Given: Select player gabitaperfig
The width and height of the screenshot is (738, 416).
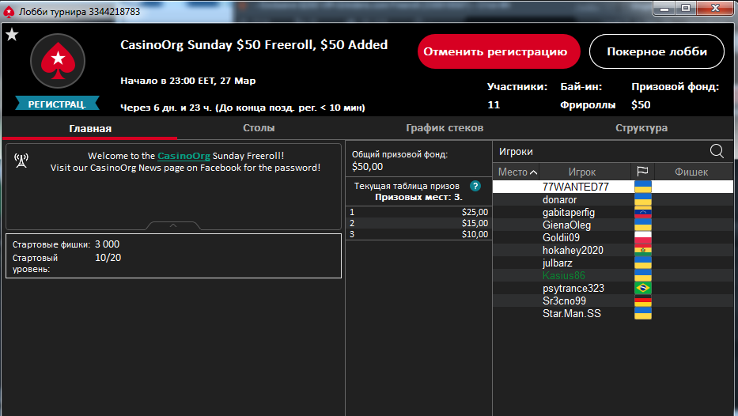Looking at the screenshot, I should click(613, 212).
